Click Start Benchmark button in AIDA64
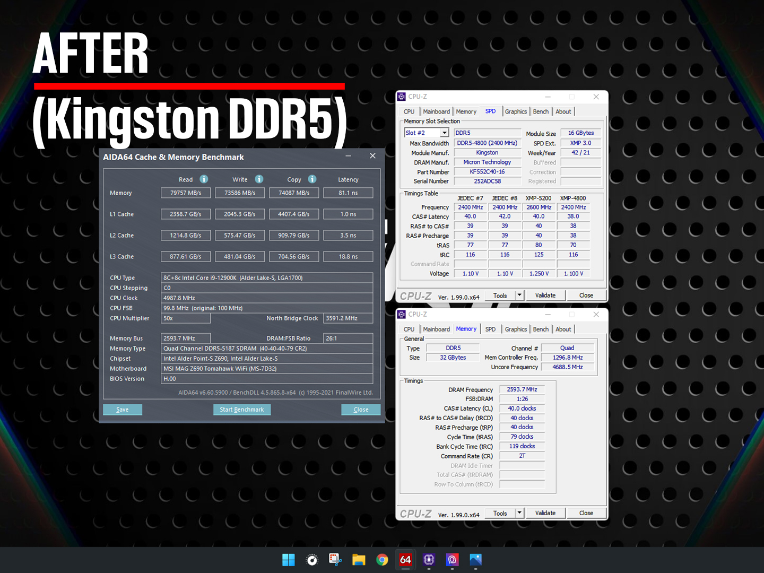Viewport: 764px width, 573px height. 242,410
